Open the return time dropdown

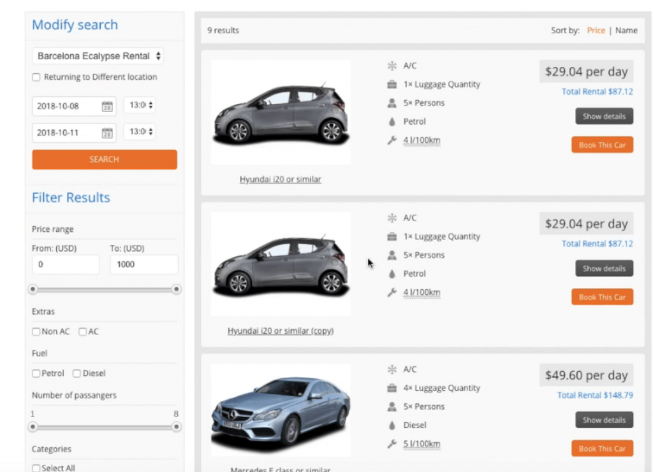pyautogui.click(x=140, y=132)
